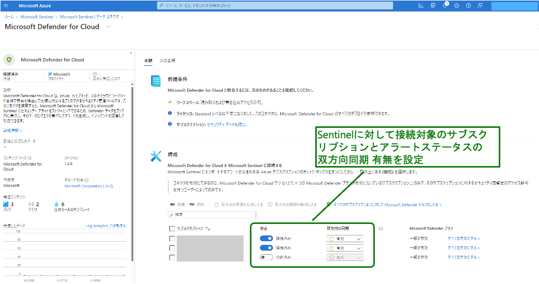Viewport: 539px width, 284px height.
Task: Click the queries icon (2)
Action: [31, 204]
